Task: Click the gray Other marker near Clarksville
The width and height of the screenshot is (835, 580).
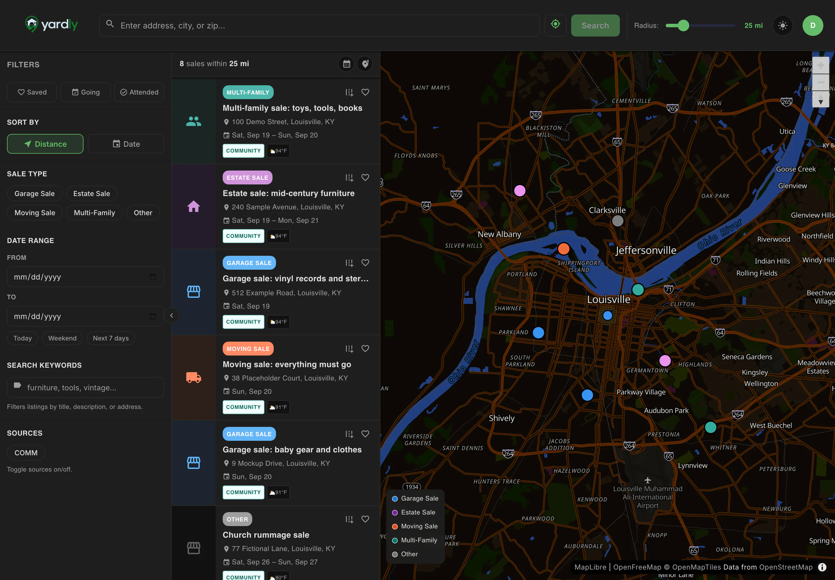Action: coord(618,221)
